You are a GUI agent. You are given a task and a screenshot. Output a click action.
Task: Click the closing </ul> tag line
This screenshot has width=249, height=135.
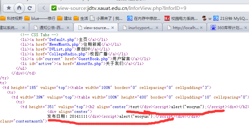pyautogui.click(x=22, y=68)
